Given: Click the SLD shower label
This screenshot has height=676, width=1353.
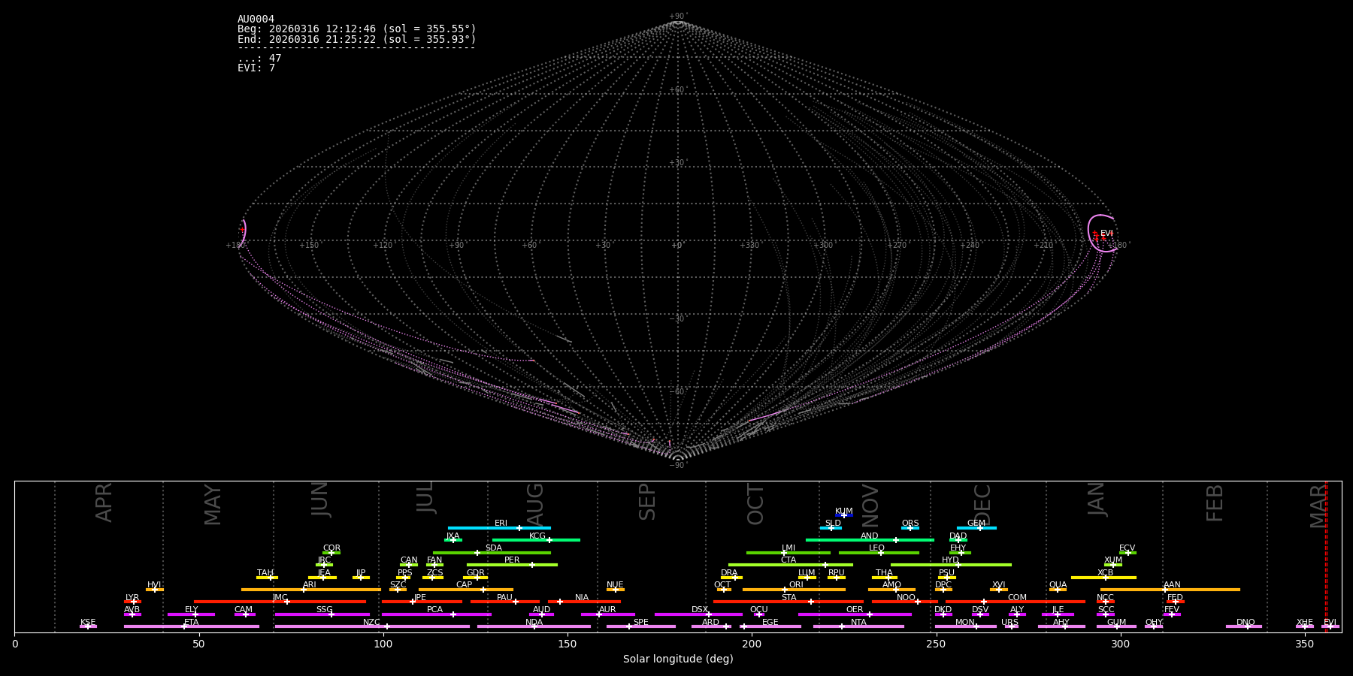Looking at the screenshot, I should point(833,524).
